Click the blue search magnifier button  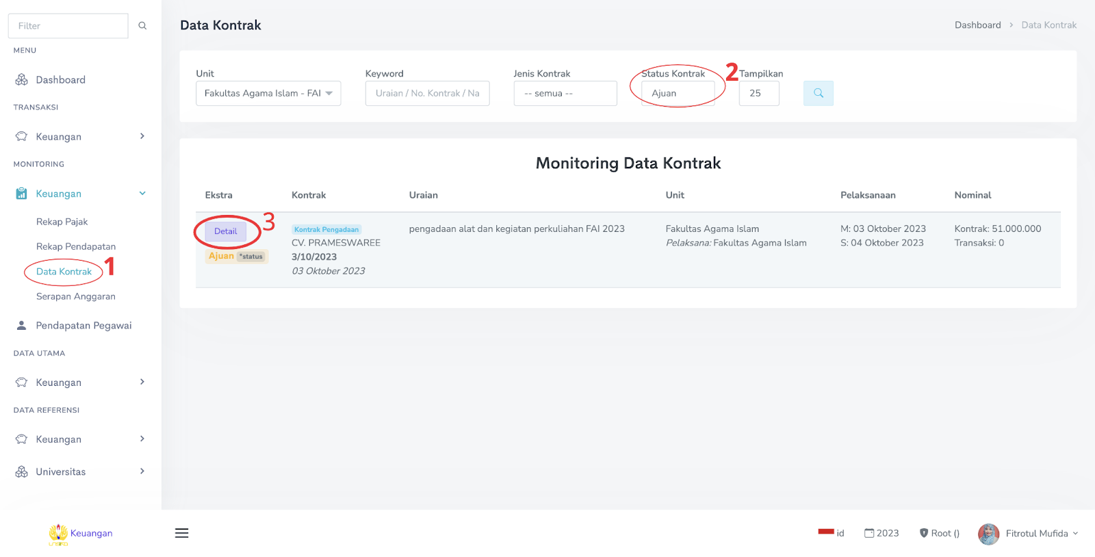point(818,93)
